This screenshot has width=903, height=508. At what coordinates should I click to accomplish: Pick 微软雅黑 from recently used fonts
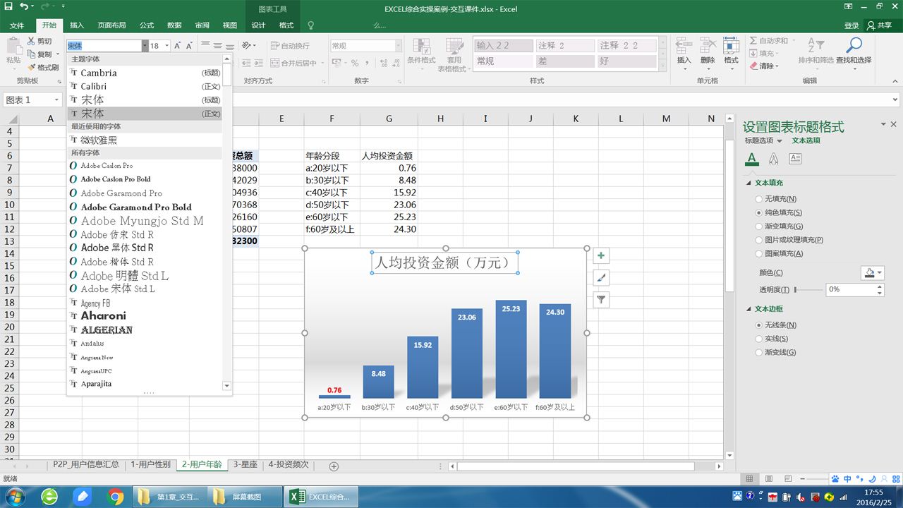[x=99, y=140]
